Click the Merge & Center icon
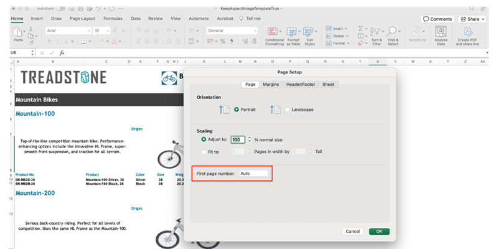Viewport: 498px width, 249px height. click(x=192, y=41)
